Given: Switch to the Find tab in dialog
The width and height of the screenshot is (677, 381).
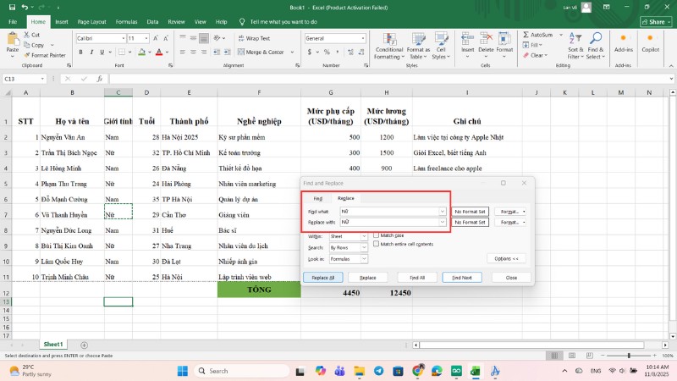Looking at the screenshot, I should pyautogui.click(x=318, y=197).
